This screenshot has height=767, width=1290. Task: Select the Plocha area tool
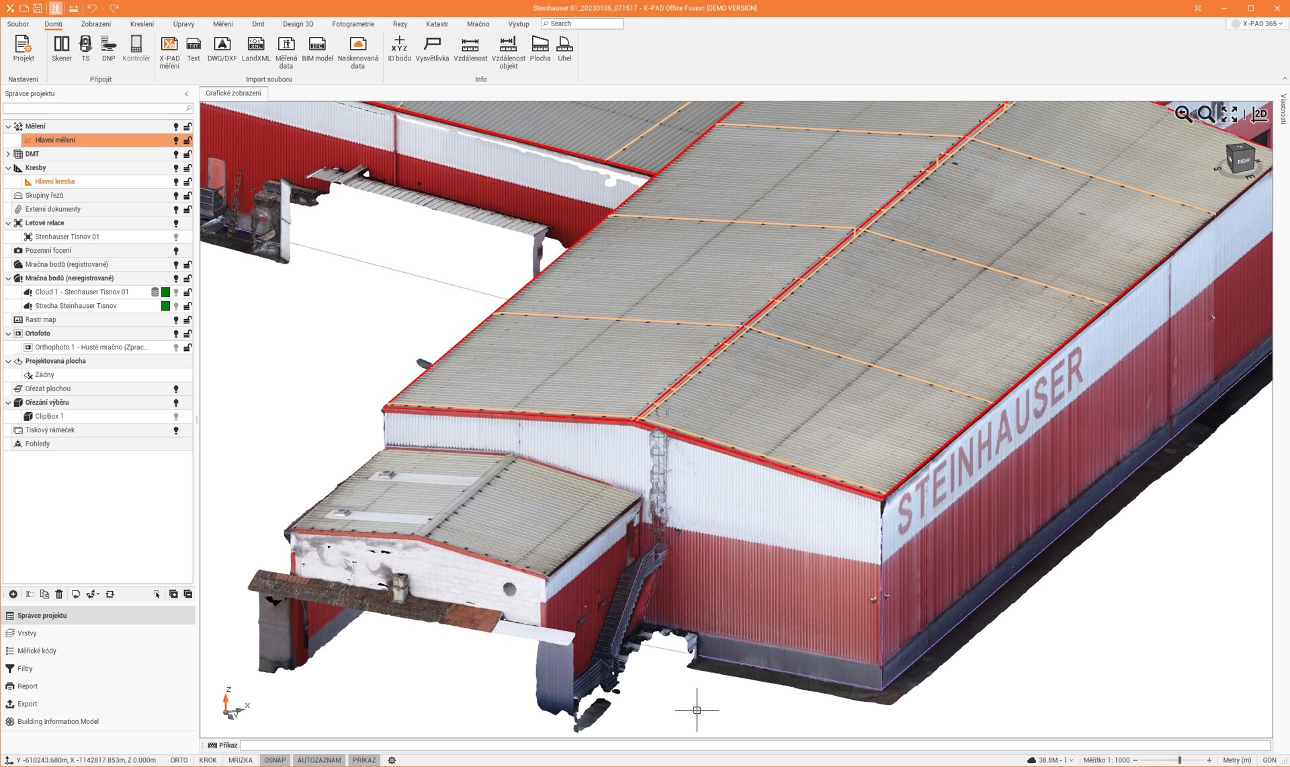tap(540, 48)
